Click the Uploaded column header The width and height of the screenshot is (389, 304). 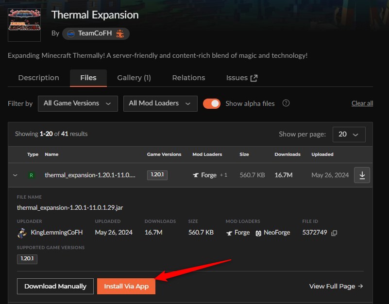(x=322, y=154)
